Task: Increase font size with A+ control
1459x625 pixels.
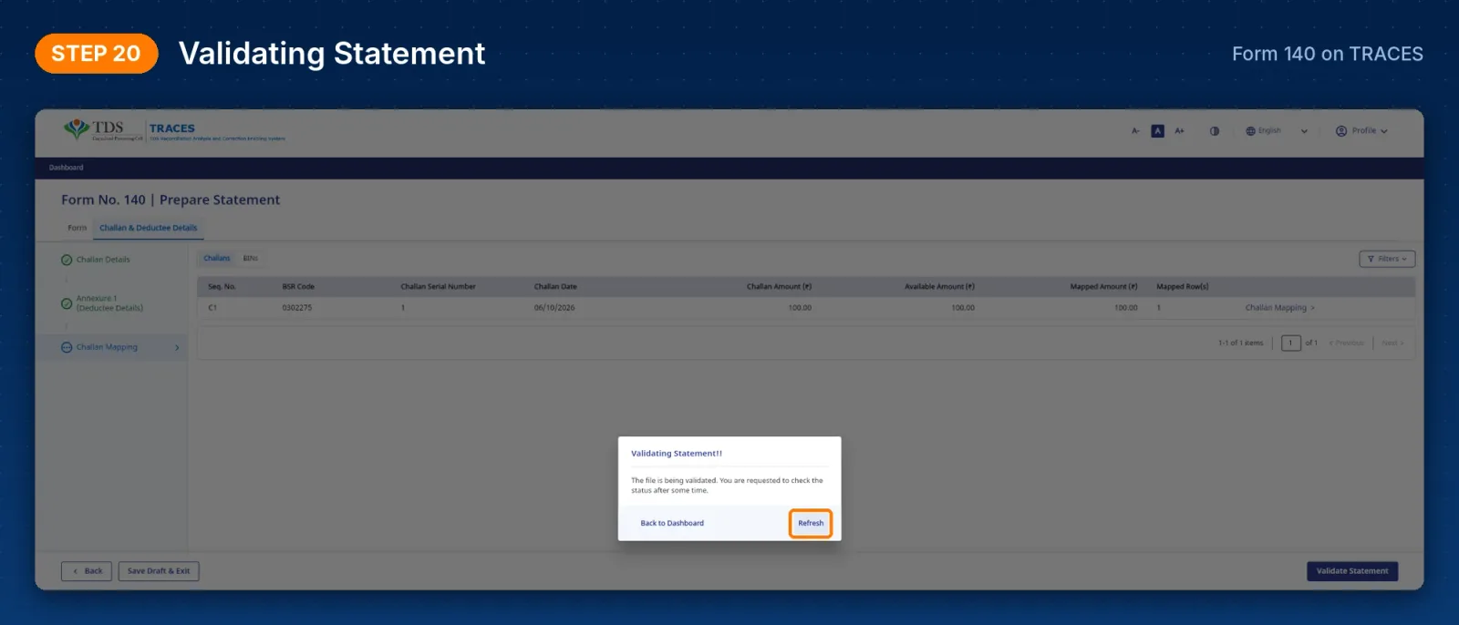Action: pos(1179,131)
